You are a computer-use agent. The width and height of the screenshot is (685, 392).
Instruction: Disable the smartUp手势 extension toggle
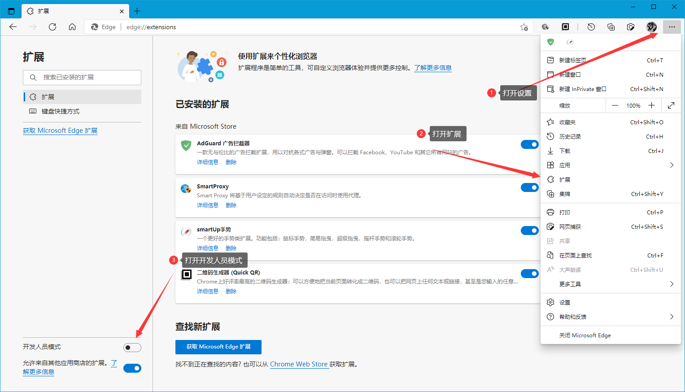530,231
